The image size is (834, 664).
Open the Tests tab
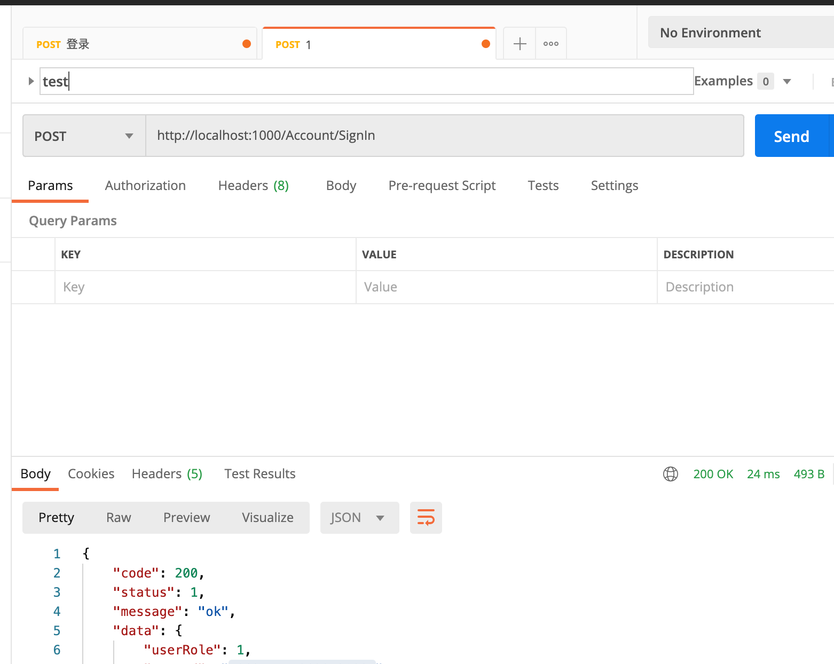543,186
